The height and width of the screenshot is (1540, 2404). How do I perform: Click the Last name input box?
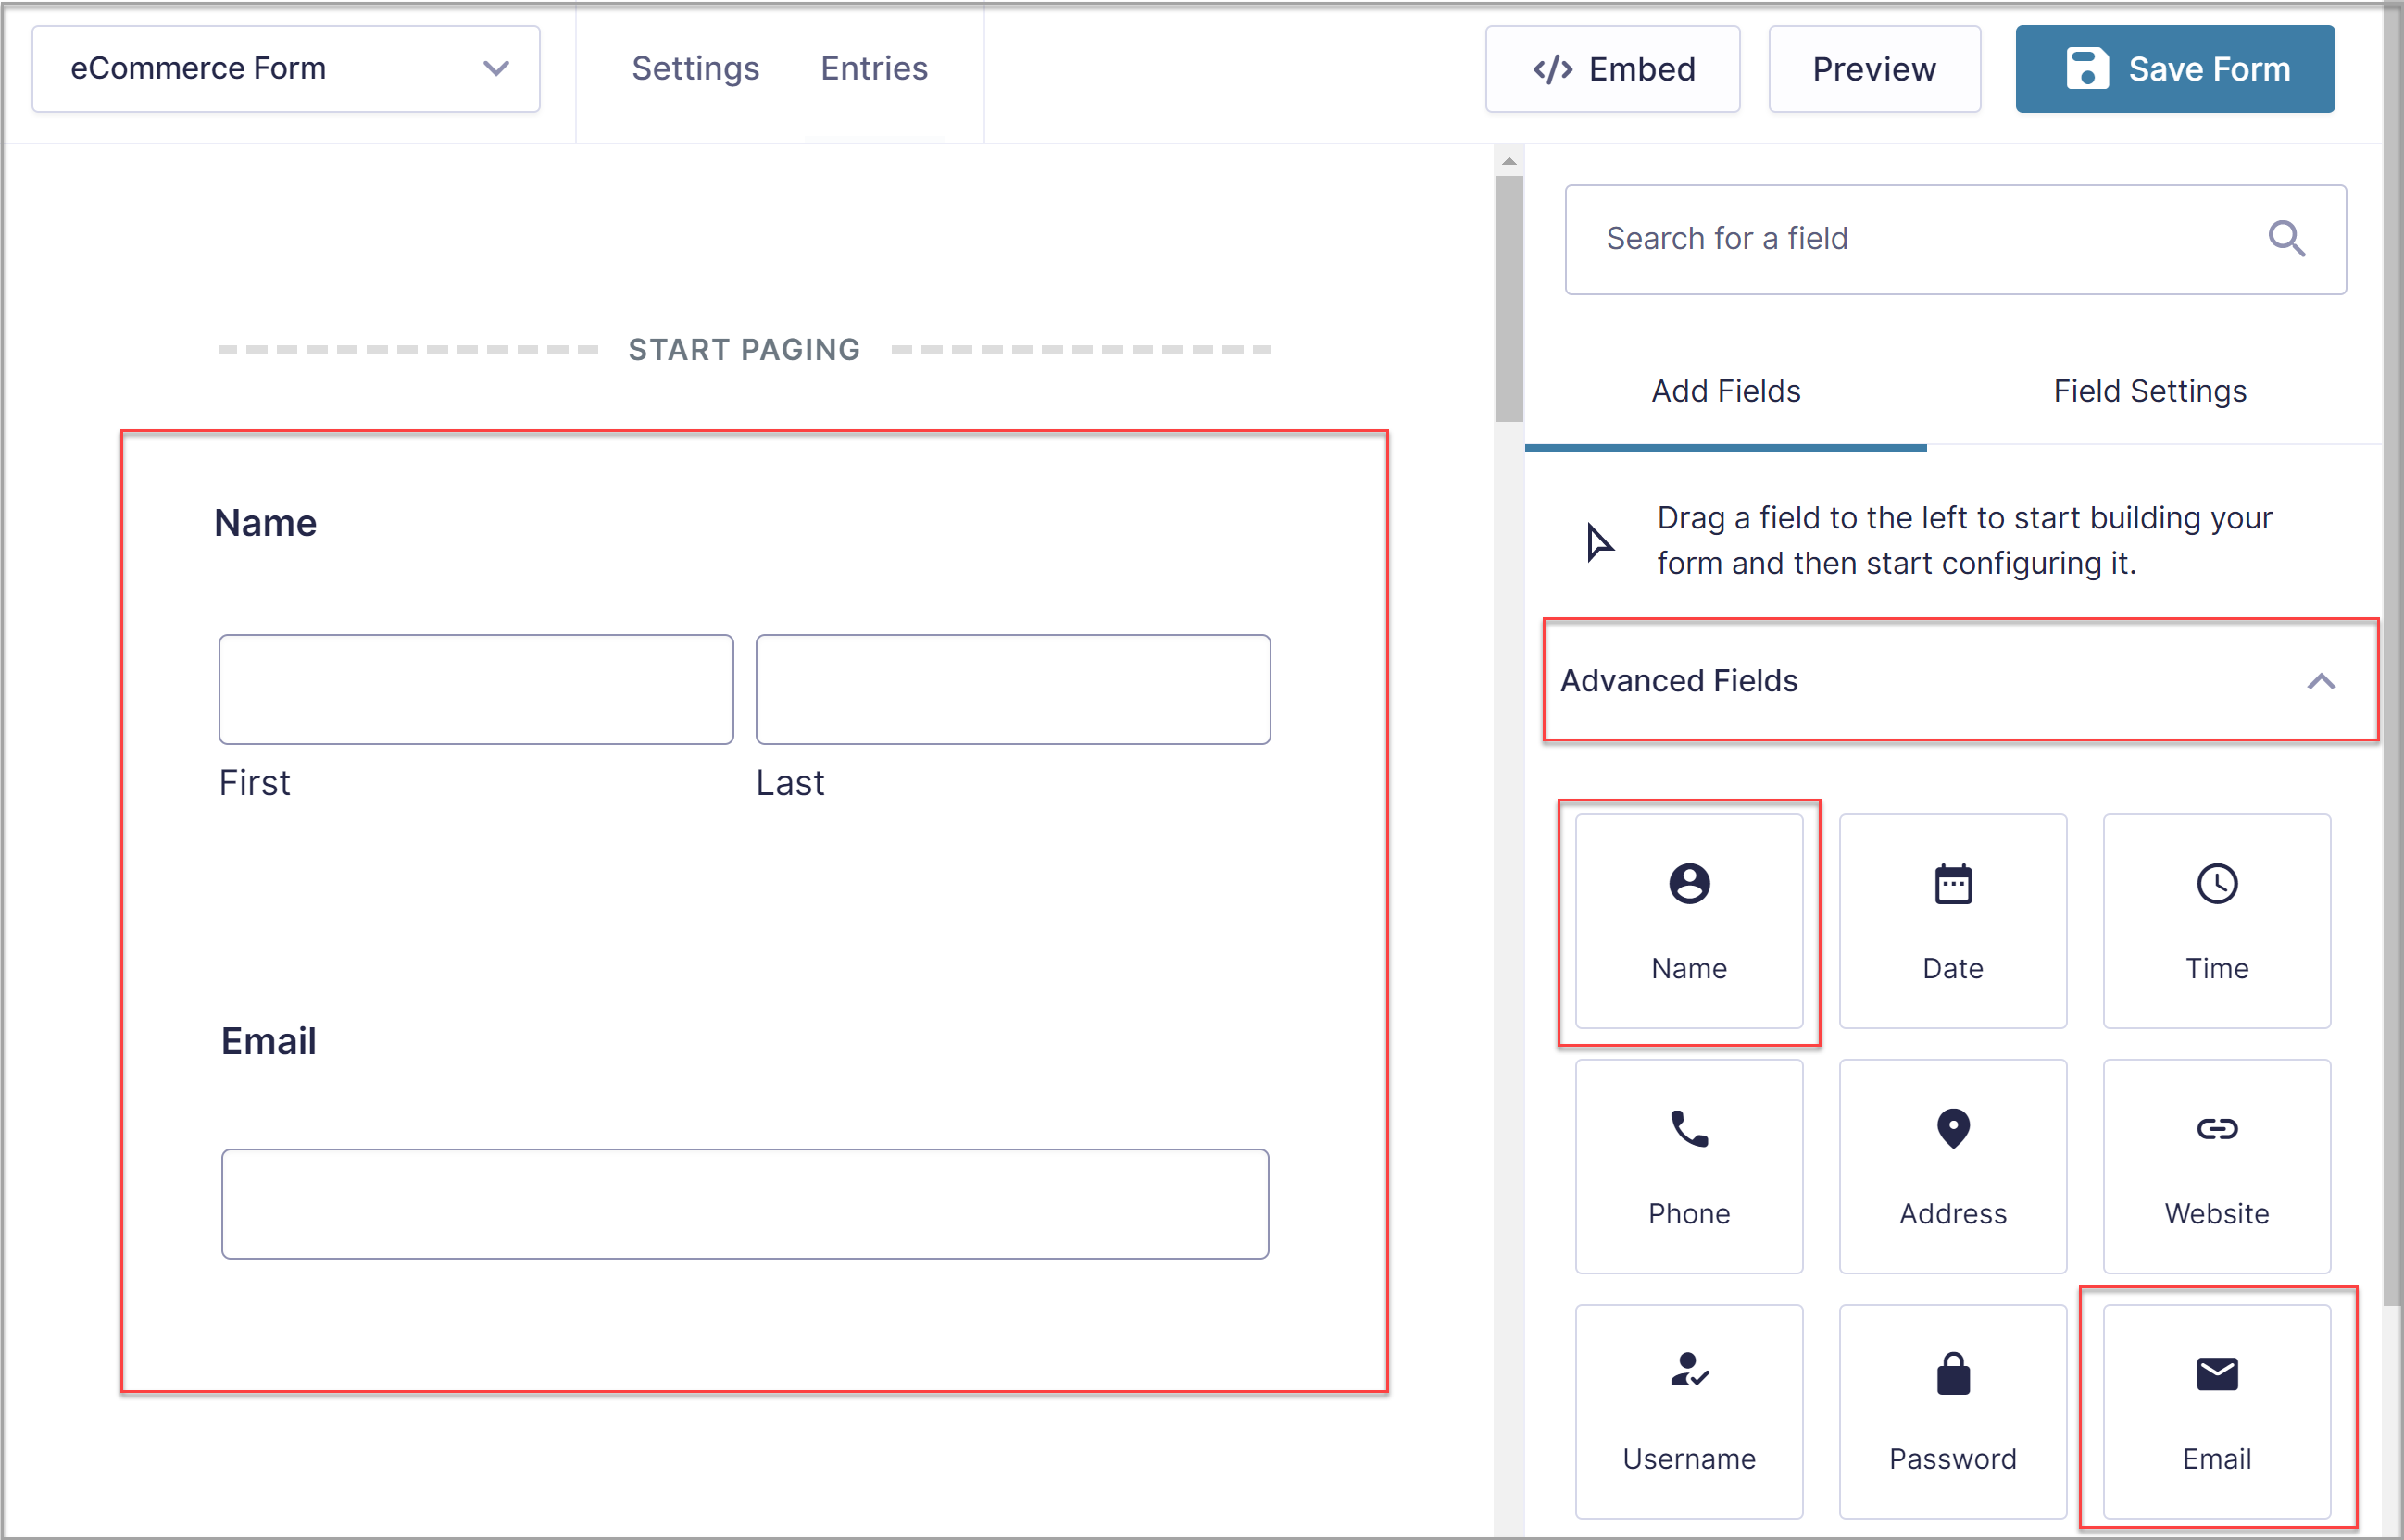pos(1012,689)
